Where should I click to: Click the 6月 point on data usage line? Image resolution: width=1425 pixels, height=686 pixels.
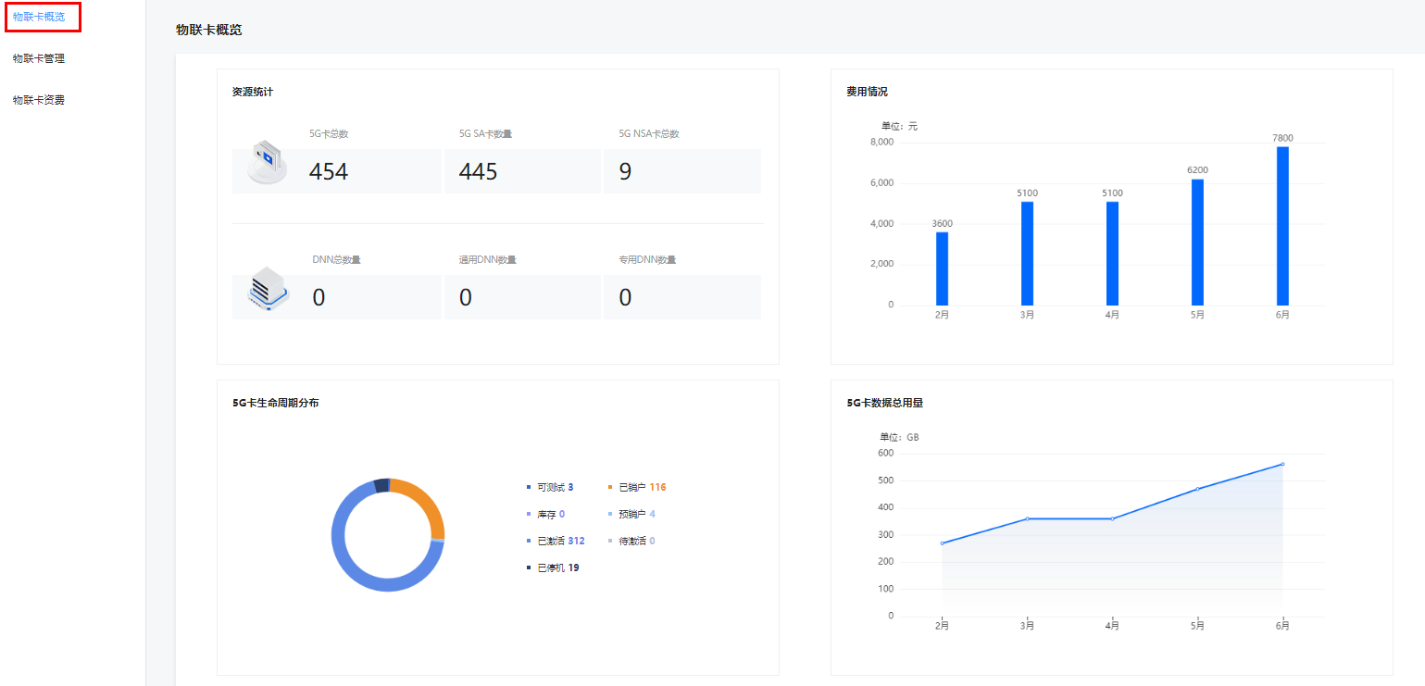point(1282,464)
